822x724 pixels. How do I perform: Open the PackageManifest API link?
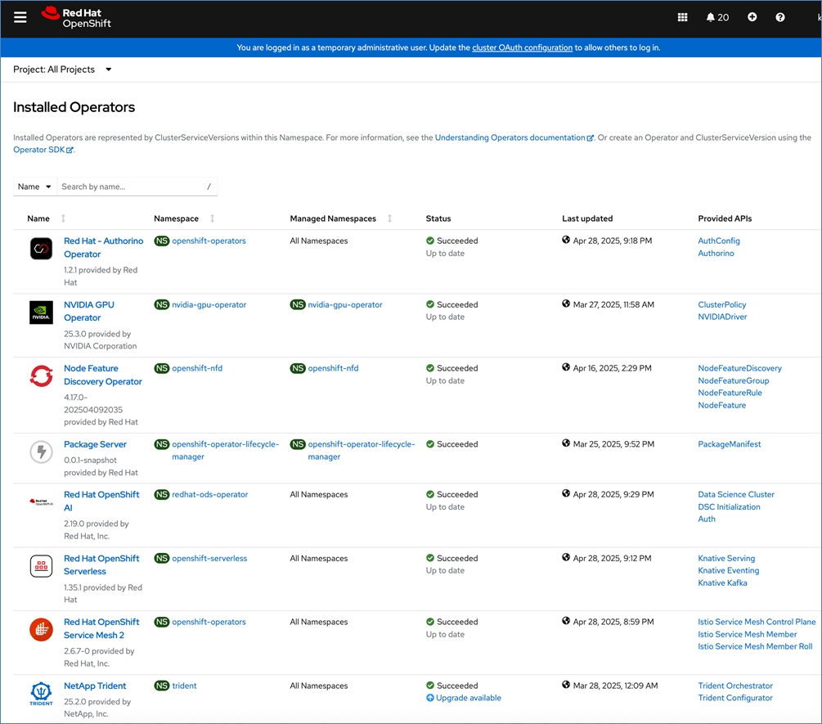730,444
